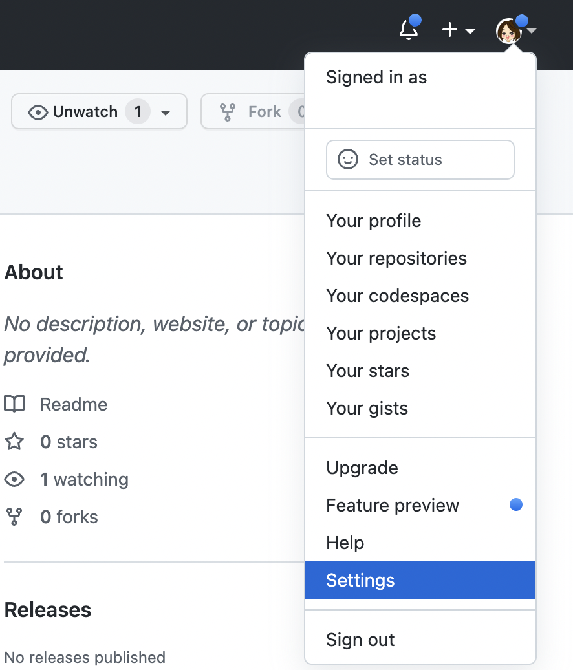Click the watcher count badge showing 1
This screenshot has width=573, height=670.
137,112
